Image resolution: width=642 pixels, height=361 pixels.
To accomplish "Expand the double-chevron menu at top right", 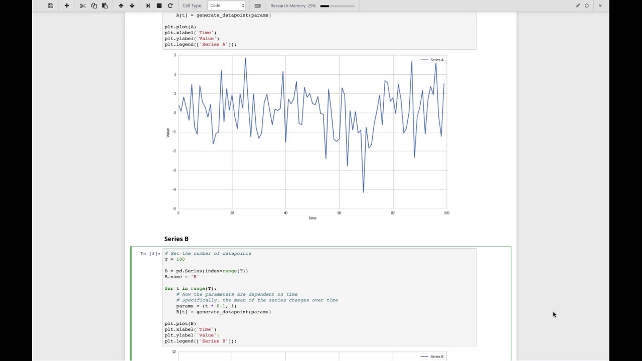I will (x=600, y=6).
